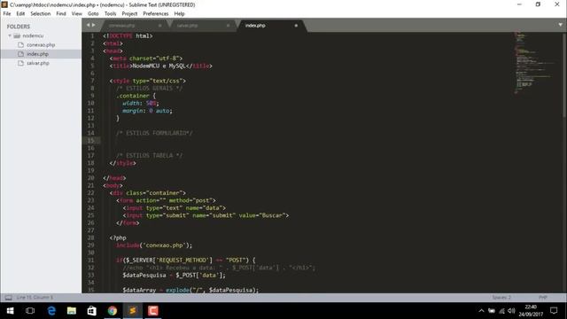This screenshot has width=567, height=319.
Task: Click the FOLDERS sidebar heading
Action: click(19, 27)
